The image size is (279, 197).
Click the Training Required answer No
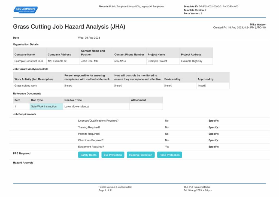point(167,127)
